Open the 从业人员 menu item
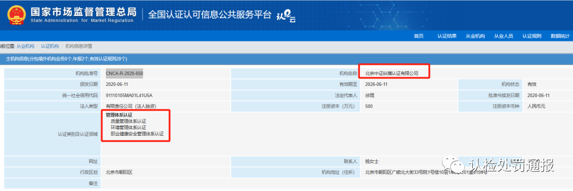This screenshot has width=573, height=191. pos(503,36)
